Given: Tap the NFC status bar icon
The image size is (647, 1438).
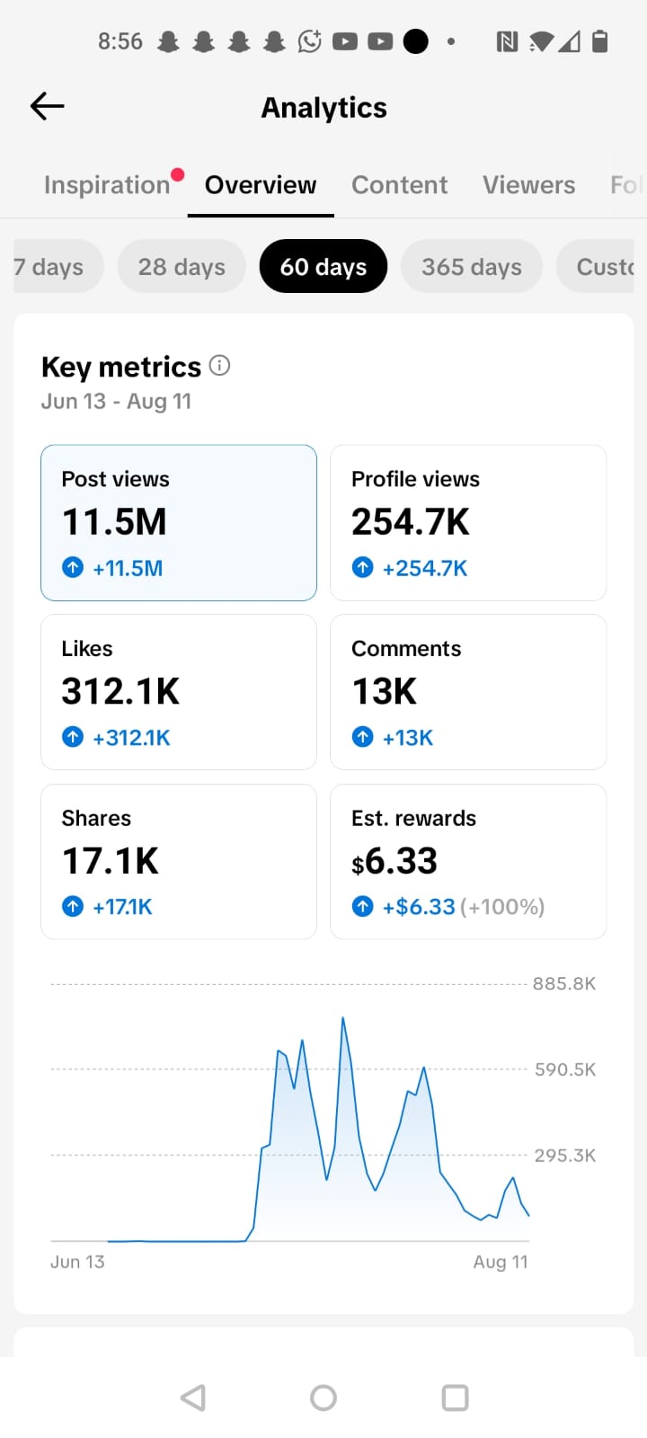Looking at the screenshot, I should (507, 41).
